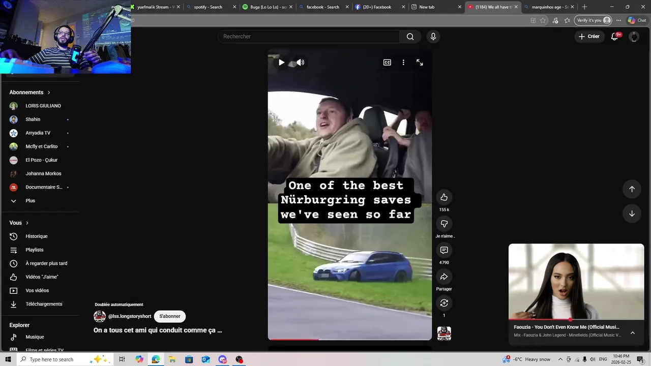Play the paused Shorts video

tap(281, 63)
